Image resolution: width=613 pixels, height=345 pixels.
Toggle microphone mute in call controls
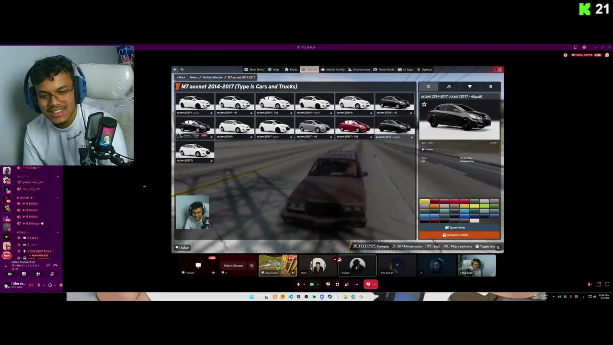[x=298, y=284]
